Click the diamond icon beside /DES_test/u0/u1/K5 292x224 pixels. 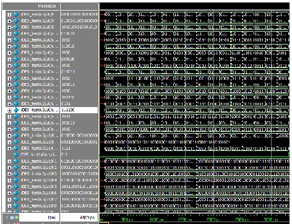[x=16, y=187]
